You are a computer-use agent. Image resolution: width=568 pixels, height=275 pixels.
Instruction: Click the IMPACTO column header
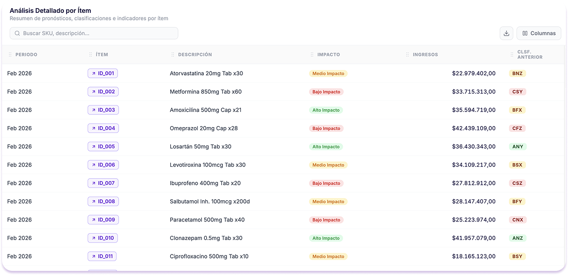click(329, 55)
